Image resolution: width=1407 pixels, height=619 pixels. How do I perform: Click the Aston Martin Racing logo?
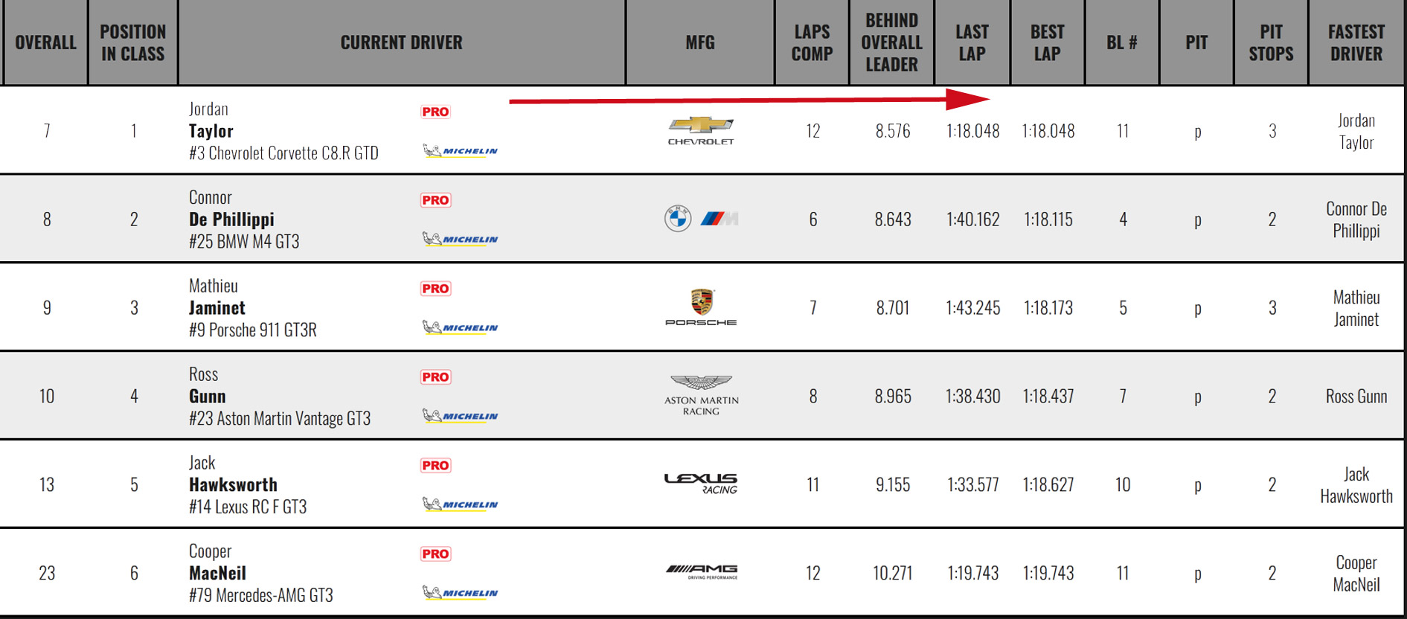click(701, 395)
